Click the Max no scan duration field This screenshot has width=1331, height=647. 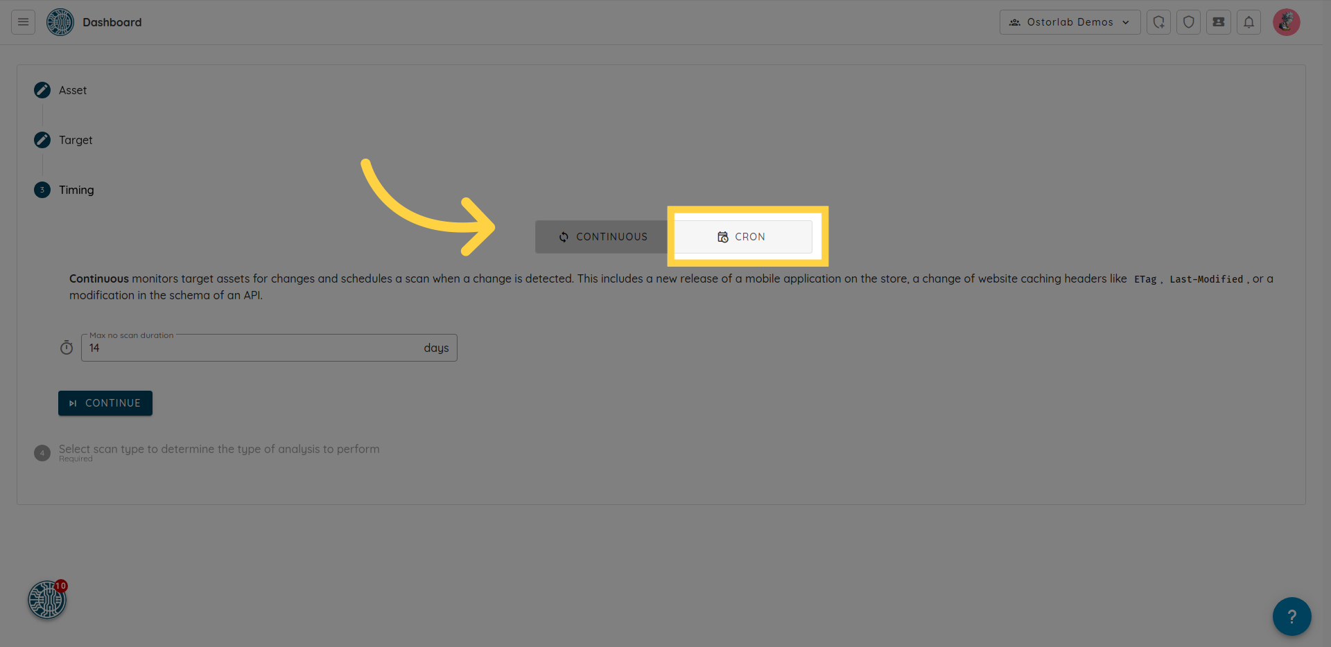coord(254,348)
